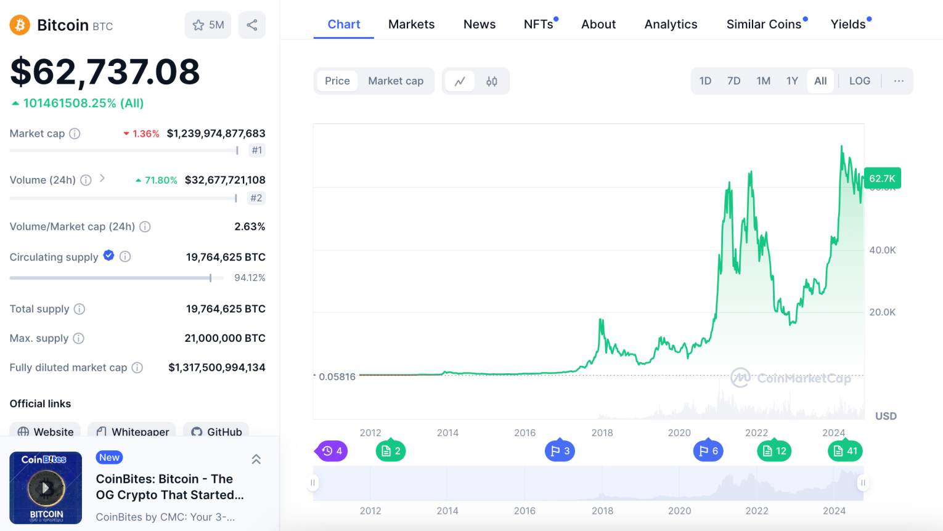Screen dimensions: 943x531
Task: Open the News tab
Action: pos(480,25)
